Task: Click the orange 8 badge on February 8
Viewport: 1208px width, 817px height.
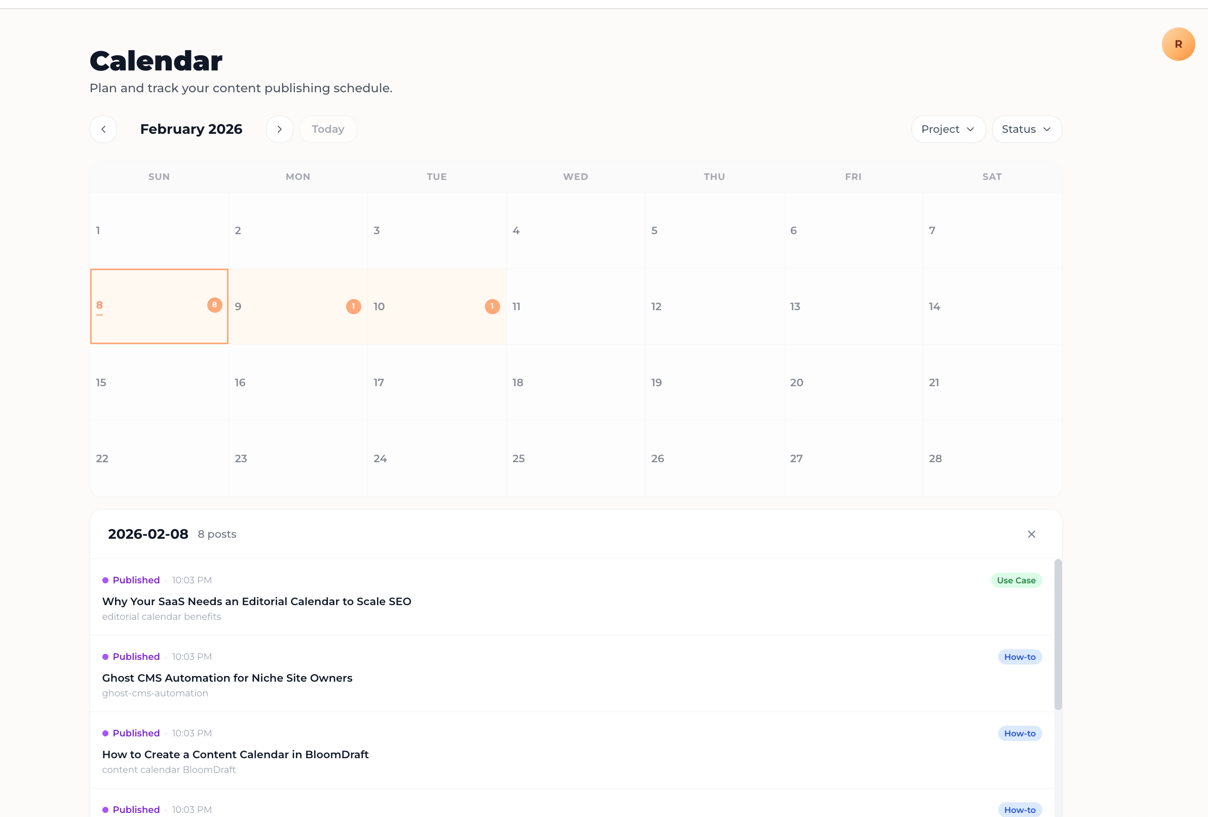Action: tap(215, 305)
